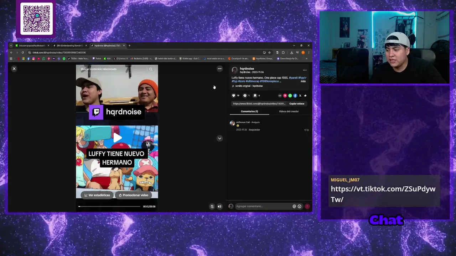Toggle auto-scroll icon next to the speaker

point(212,207)
